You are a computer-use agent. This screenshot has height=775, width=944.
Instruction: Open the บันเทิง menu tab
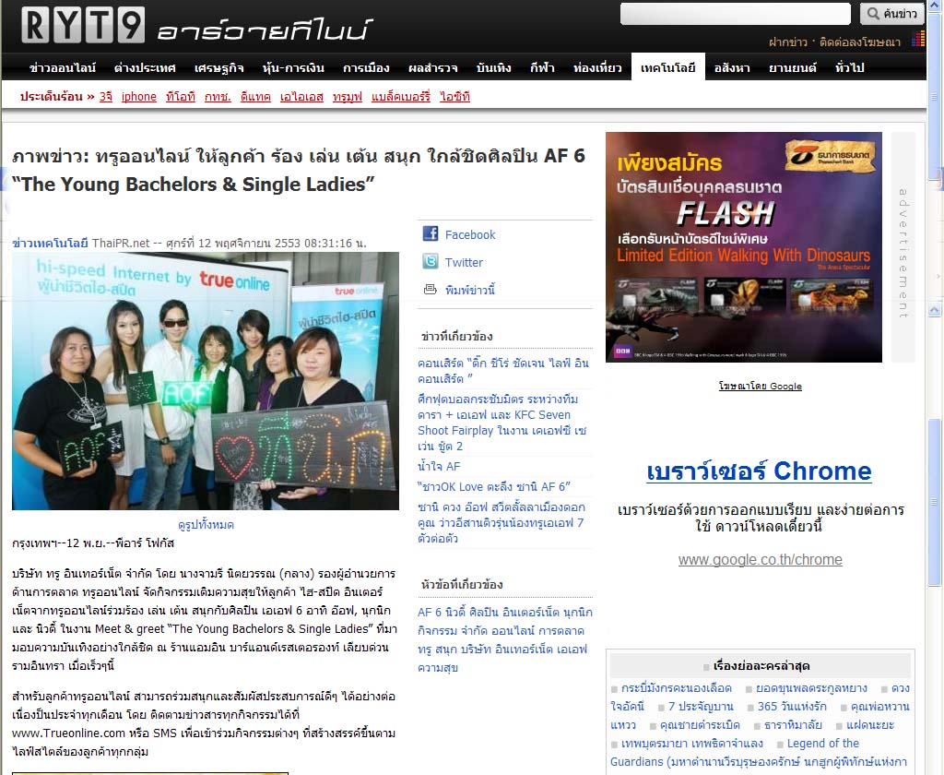(x=494, y=67)
